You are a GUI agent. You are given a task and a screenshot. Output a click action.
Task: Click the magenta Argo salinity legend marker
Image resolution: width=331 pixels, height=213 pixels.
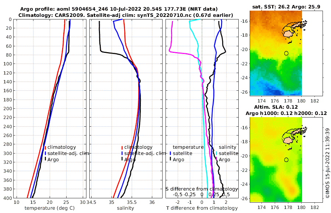tap(216, 159)
